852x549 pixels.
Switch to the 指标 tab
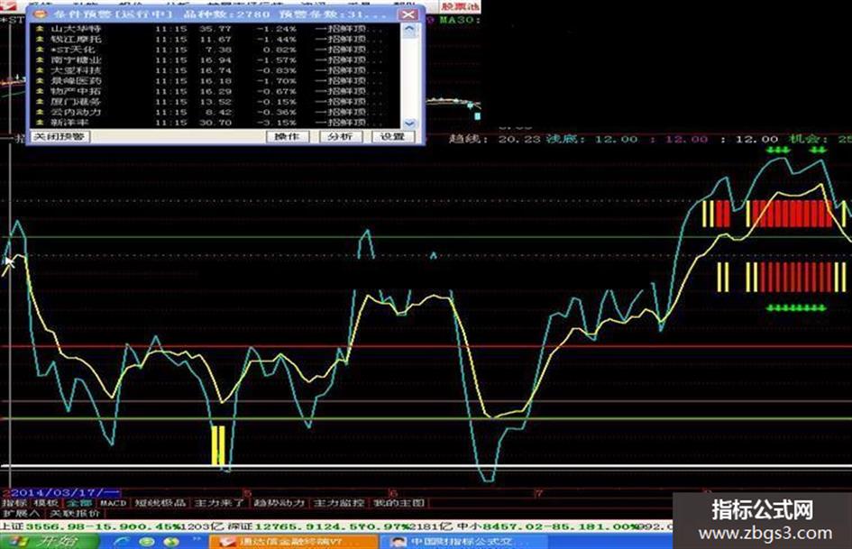point(15,503)
